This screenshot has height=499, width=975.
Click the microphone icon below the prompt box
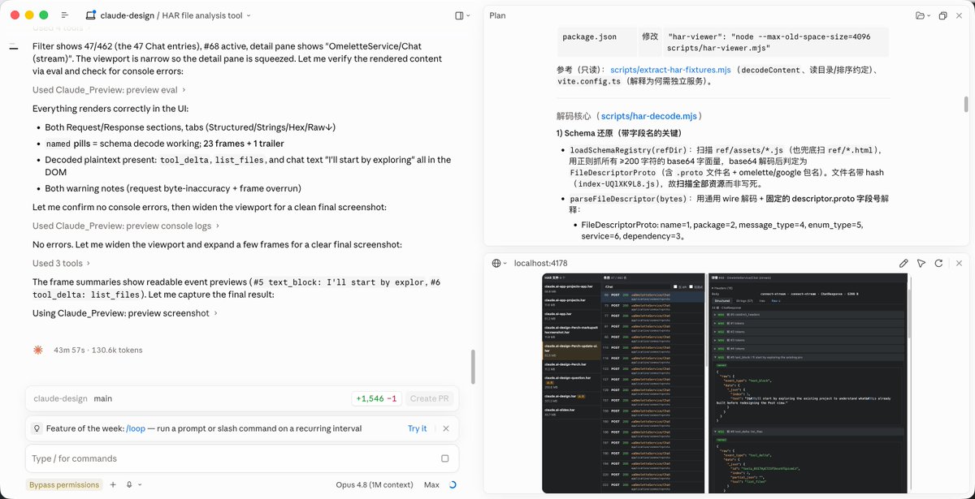click(x=130, y=484)
